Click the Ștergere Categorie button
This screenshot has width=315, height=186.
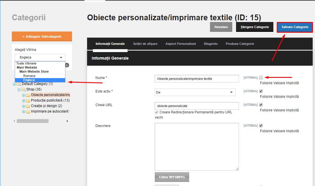click(x=255, y=27)
